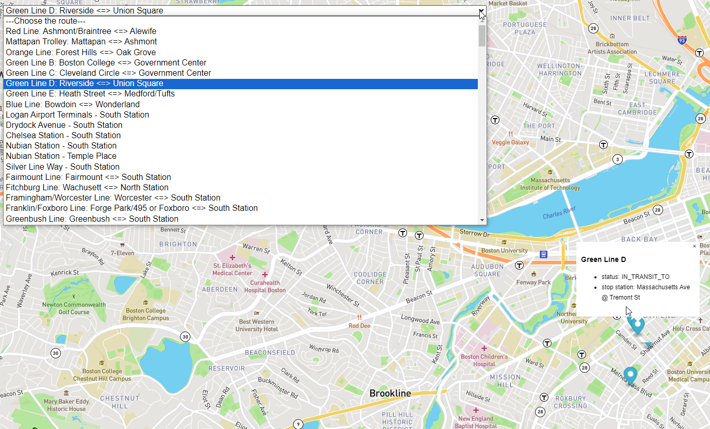This screenshot has width=710, height=429.
Task: Choose Orange Line: Forest Hills <=> Oak Grove
Action: coord(80,52)
